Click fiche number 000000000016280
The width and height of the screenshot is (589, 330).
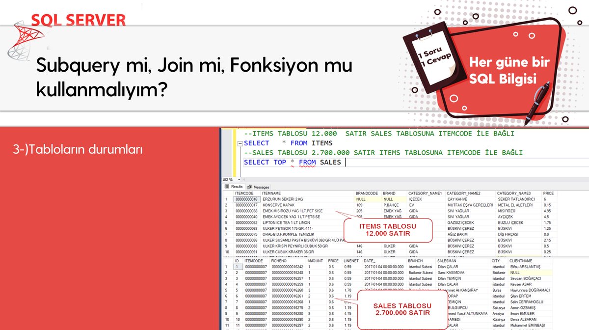288,313
